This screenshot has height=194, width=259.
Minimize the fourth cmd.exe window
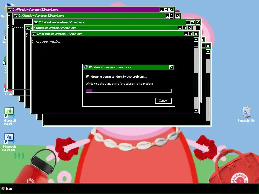click(x=180, y=28)
